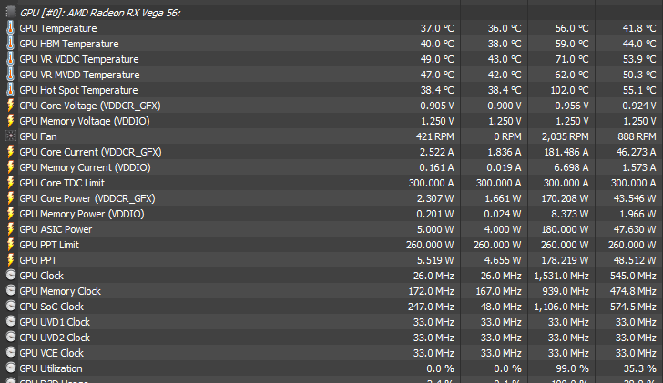Click lightning icon for GPU Core Power
663x383 pixels.
[11, 198]
